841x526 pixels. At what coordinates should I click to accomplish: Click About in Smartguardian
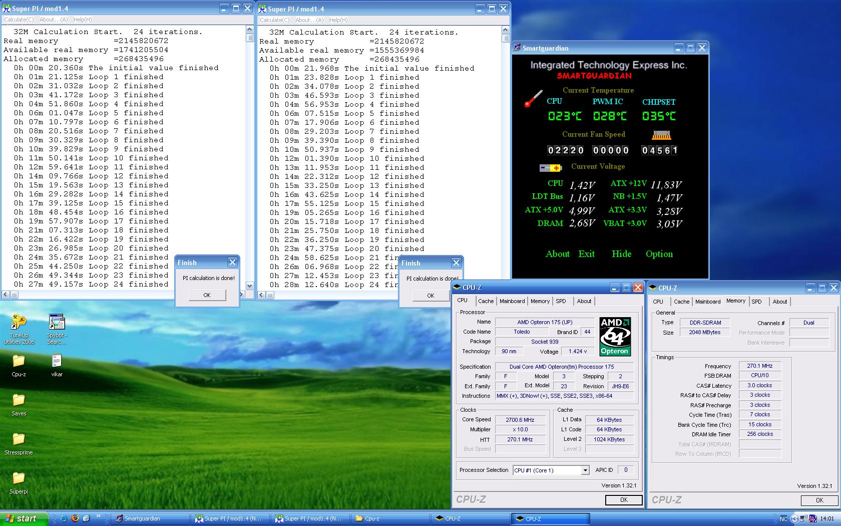(558, 254)
